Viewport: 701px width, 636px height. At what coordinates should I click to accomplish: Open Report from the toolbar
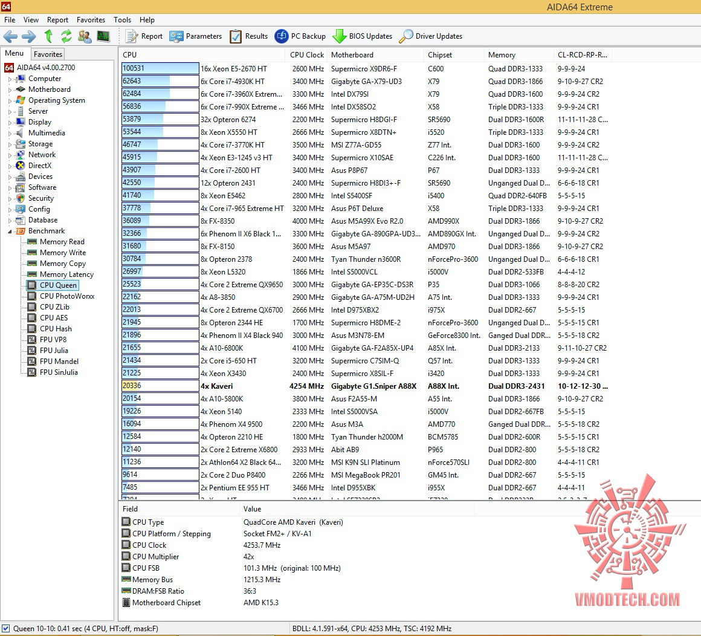pyautogui.click(x=144, y=36)
